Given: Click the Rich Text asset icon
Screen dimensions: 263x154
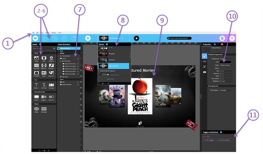Looking at the screenshot, I should click(44, 85).
